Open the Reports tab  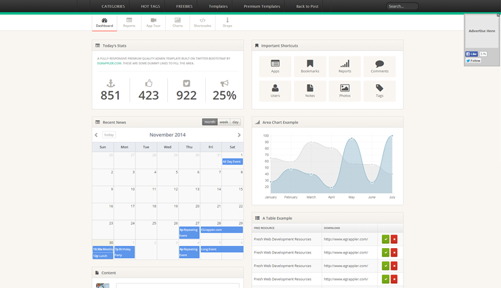coord(129,22)
